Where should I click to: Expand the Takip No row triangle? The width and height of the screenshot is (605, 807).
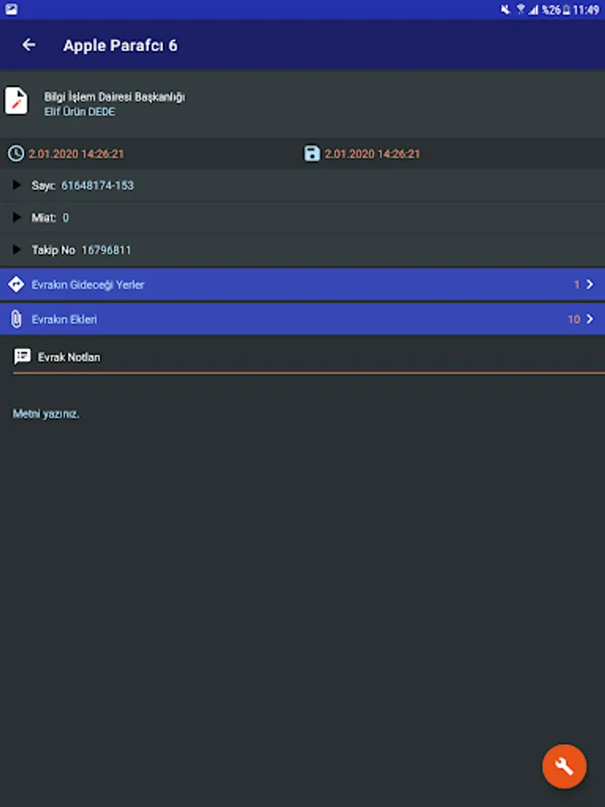click(x=17, y=250)
